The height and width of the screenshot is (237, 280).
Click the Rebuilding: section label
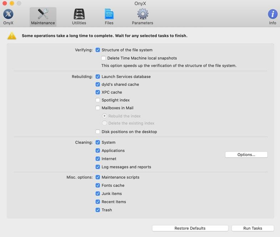(82, 77)
